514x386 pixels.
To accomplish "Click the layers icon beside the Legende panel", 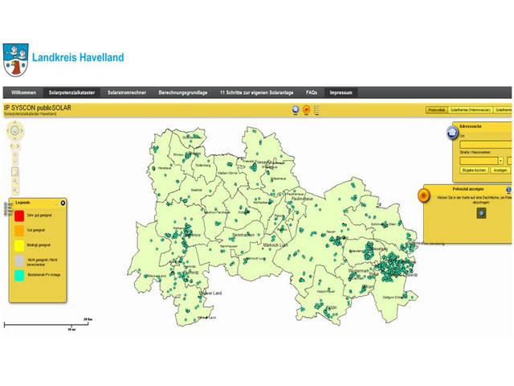I will (x=5, y=208).
